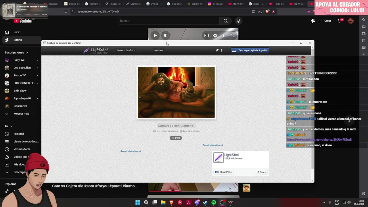This screenshot has height=207, width=368.
Task: Click Report misleading ad above the Facebook widget
Action: (212, 145)
